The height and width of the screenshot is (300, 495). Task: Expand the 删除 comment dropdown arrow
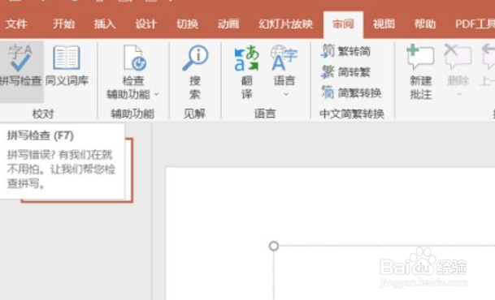point(460,94)
